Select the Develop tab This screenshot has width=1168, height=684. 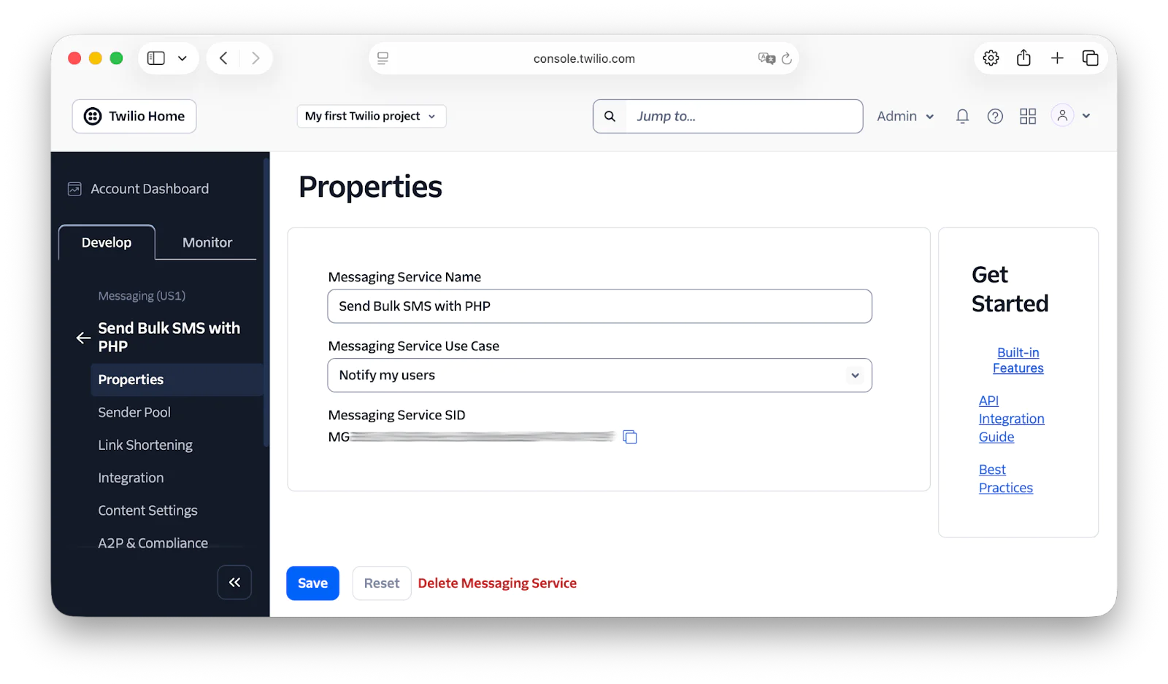click(107, 242)
